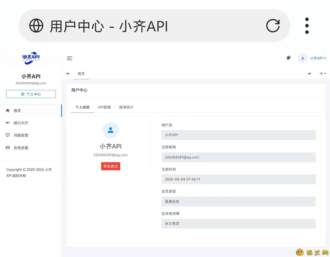Click the 注册时间 field
Screen dimensions: 330x257
(239, 179)
